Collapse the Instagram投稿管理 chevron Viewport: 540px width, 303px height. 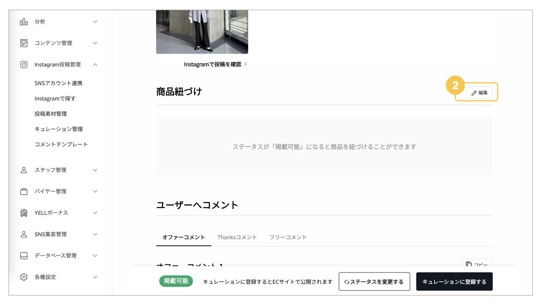(x=95, y=65)
